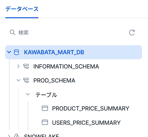Image resolution: width=148 pixels, height=137 pixels.
Task: Select the PROD_SCHEMA label
Action: pos(54,80)
